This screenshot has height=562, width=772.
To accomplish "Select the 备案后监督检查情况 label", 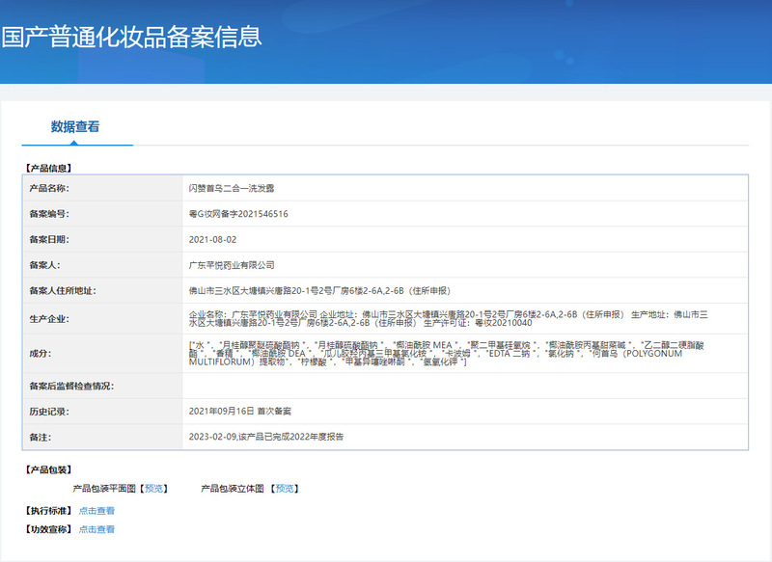I will [71, 386].
